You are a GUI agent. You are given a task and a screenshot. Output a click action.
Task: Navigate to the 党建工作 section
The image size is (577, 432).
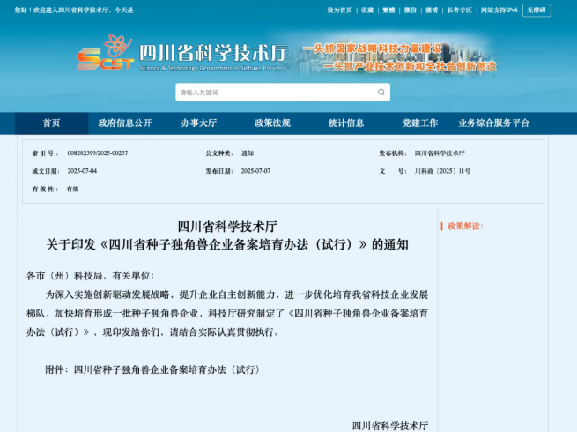tap(419, 123)
